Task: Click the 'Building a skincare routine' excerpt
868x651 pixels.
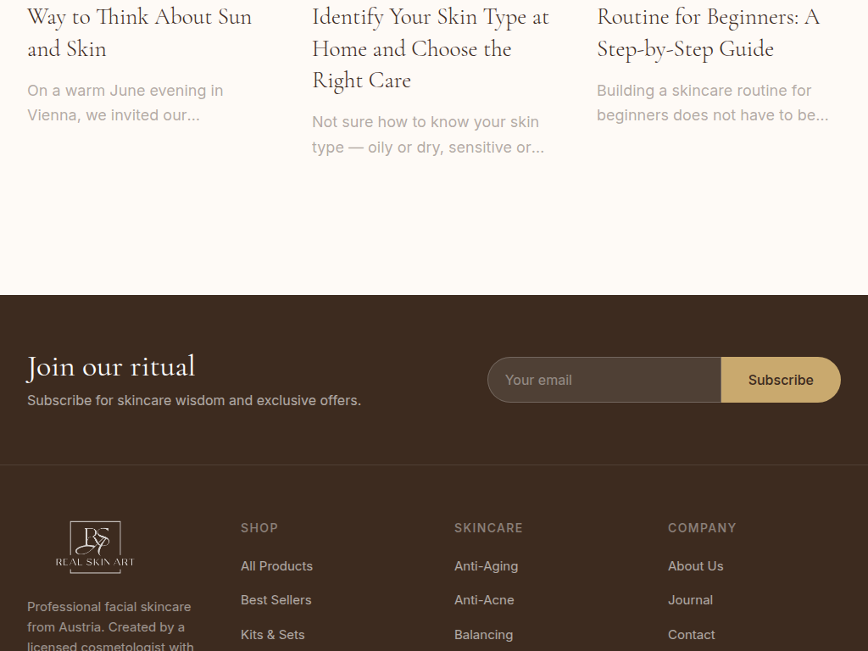Action: (712, 103)
